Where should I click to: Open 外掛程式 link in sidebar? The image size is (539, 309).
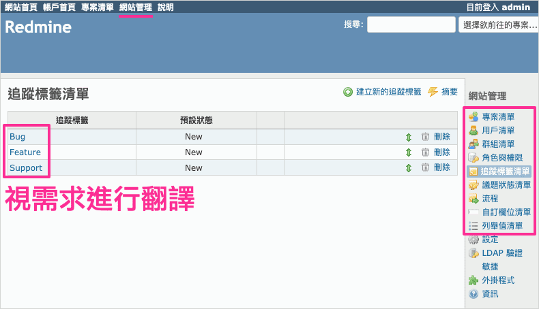pyautogui.click(x=498, y=280)
